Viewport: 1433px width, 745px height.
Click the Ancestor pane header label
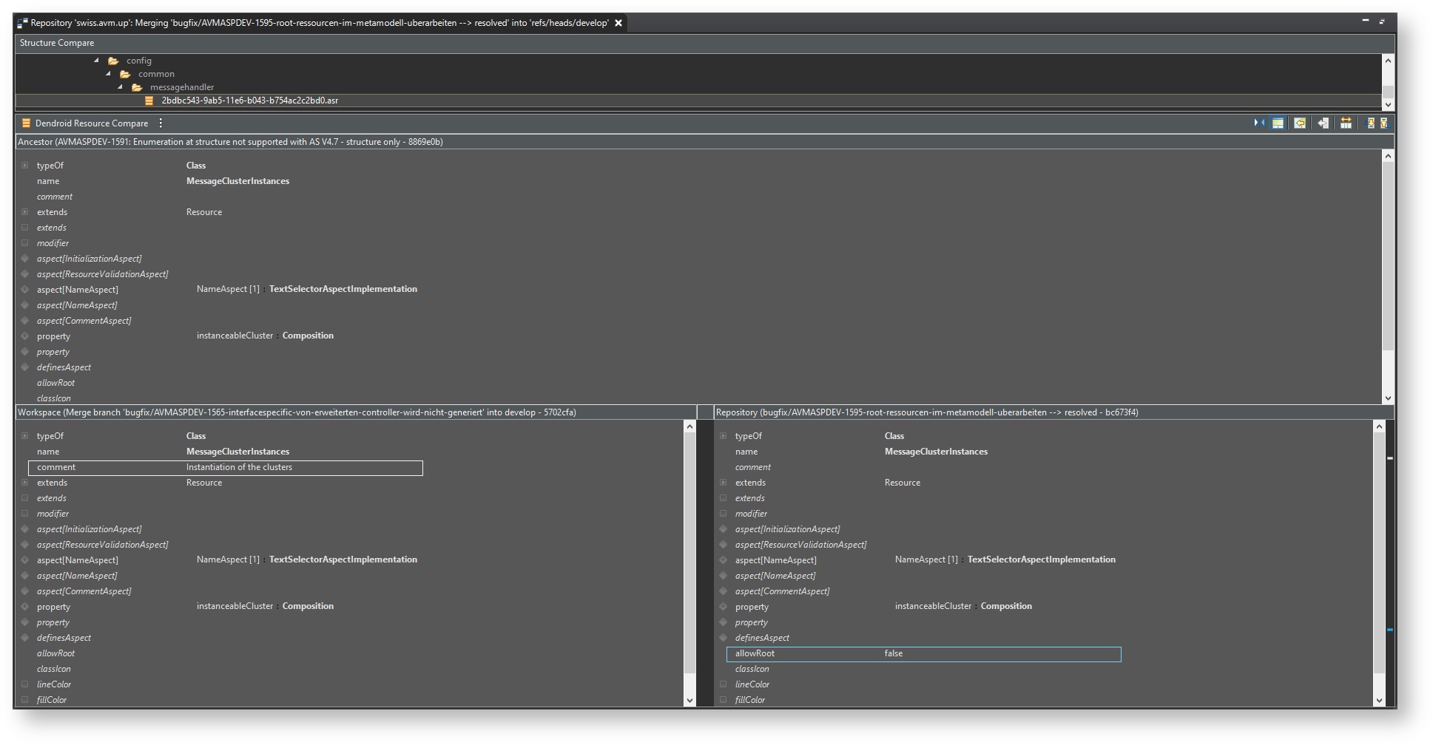point(230,142)
